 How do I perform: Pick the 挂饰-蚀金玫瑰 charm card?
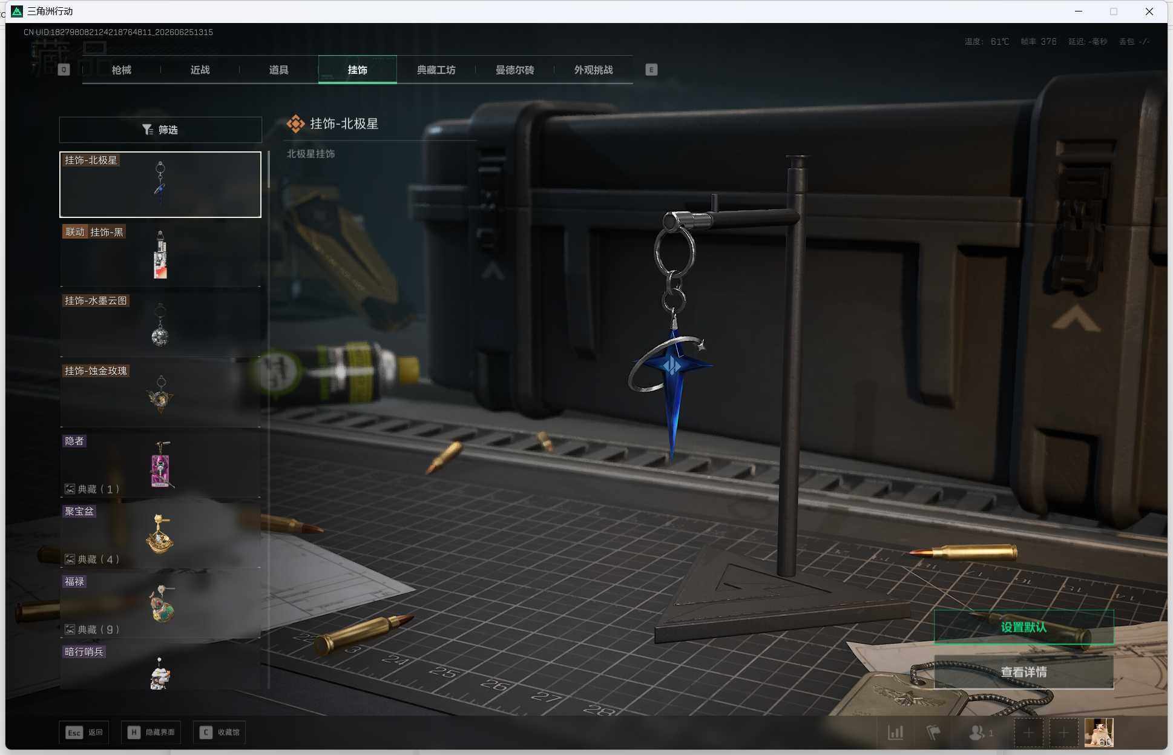pos(160,395)
